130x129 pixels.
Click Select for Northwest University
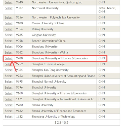click(9, 8)
